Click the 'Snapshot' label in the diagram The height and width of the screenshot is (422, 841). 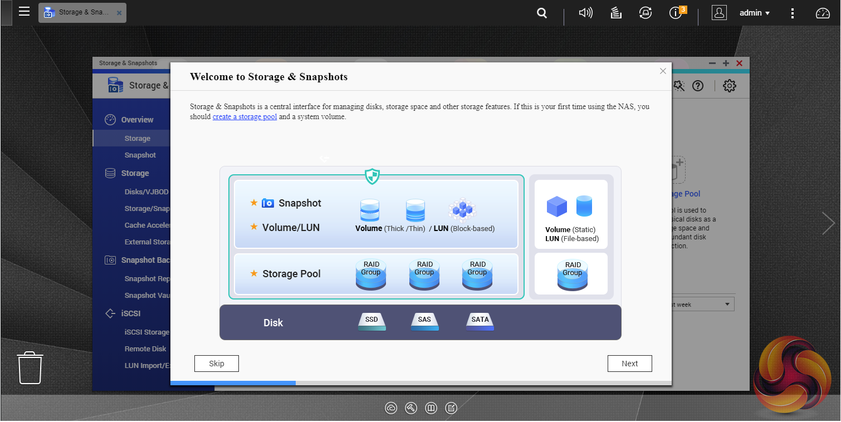coord(300,203)
